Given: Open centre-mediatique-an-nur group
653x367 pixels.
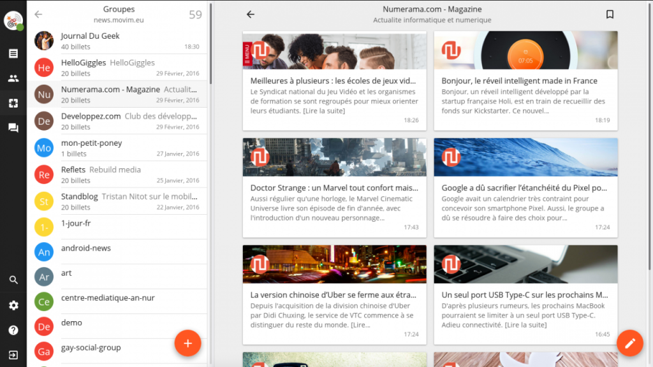Looking at the screenshot, I should (117, 301).
